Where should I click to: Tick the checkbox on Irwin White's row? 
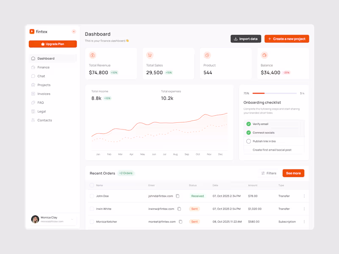(92, 209)
